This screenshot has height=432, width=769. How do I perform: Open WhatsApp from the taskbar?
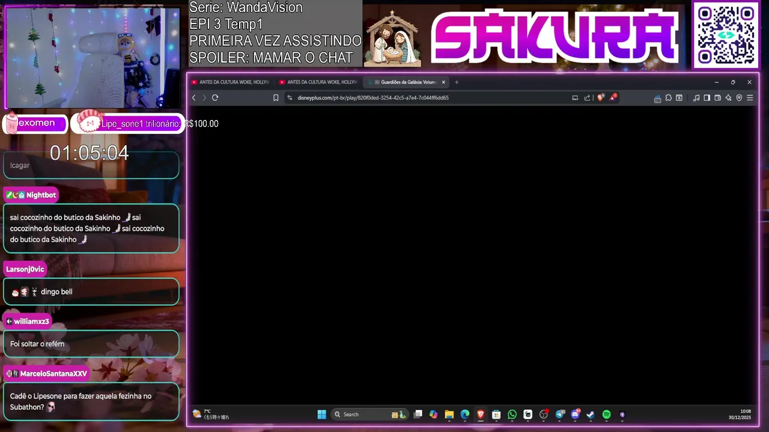[512, 415]
